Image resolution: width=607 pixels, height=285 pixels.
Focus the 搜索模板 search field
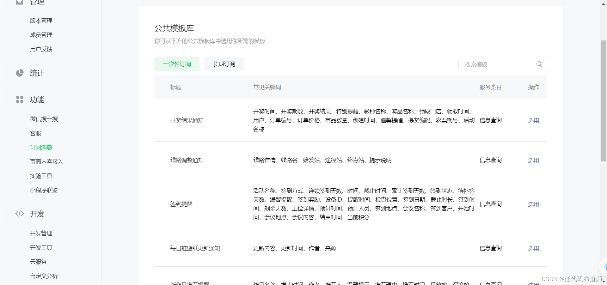(503, 64)
